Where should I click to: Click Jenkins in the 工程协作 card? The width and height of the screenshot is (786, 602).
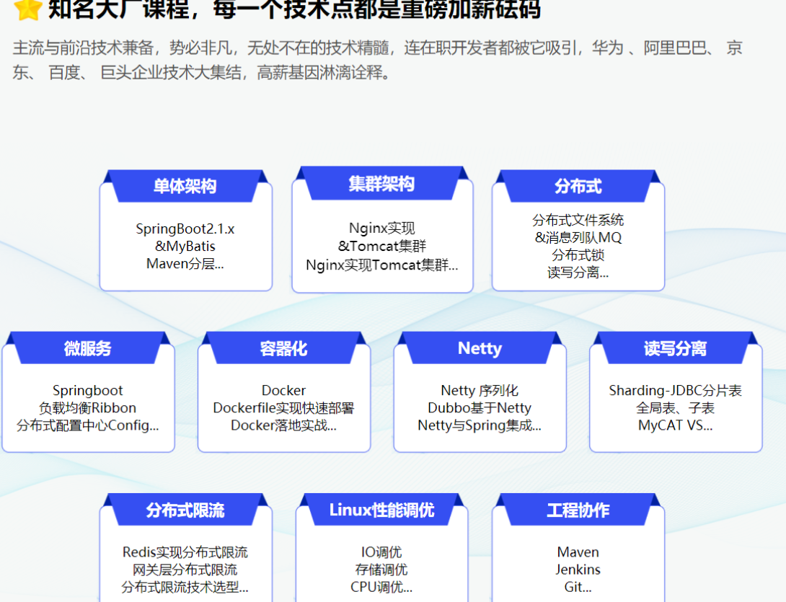point(578,570)
